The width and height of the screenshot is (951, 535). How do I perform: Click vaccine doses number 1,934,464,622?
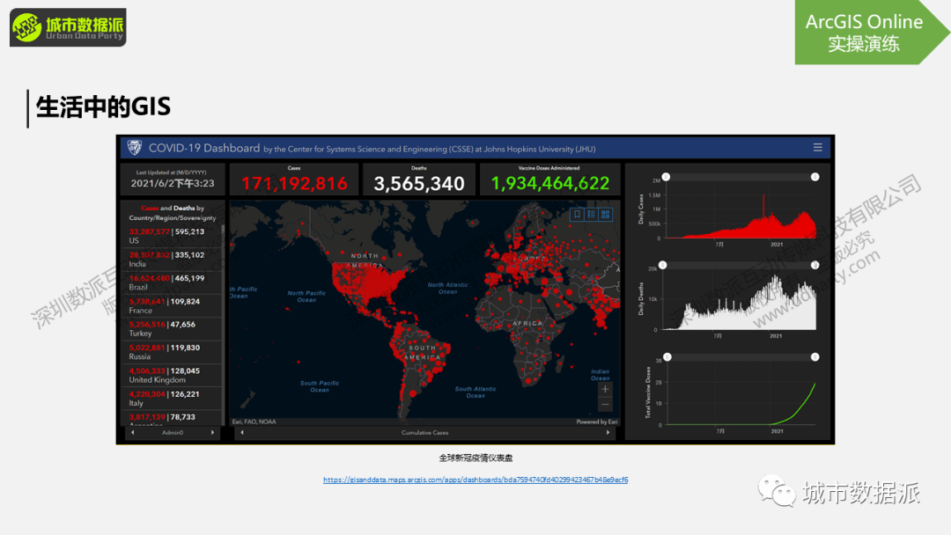pyautogui.click(x=550, y=183)
